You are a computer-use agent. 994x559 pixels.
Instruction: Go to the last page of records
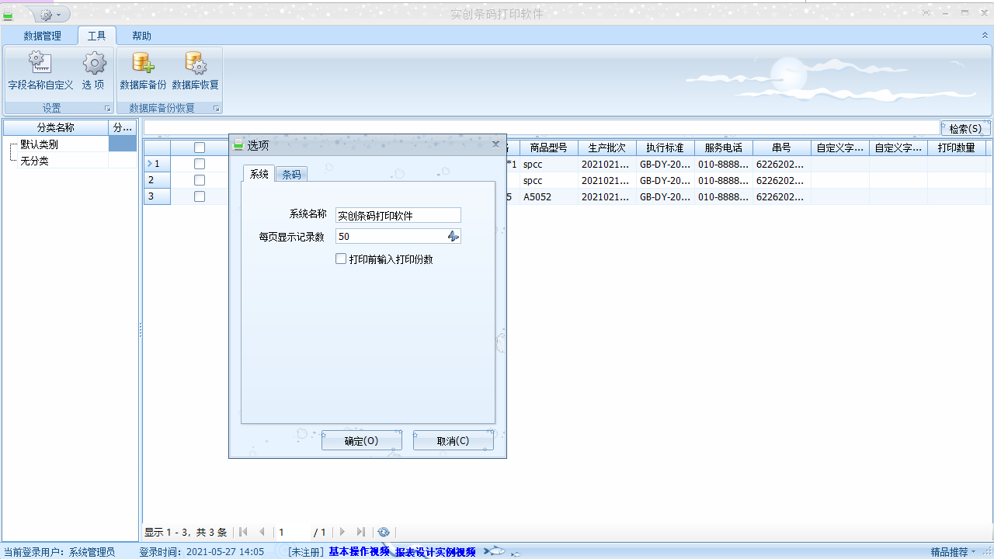[x=360, y=532]
